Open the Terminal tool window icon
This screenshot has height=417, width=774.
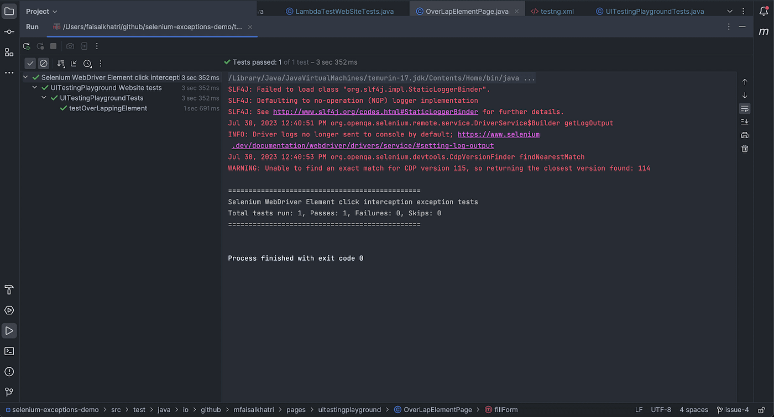[9, 351]
